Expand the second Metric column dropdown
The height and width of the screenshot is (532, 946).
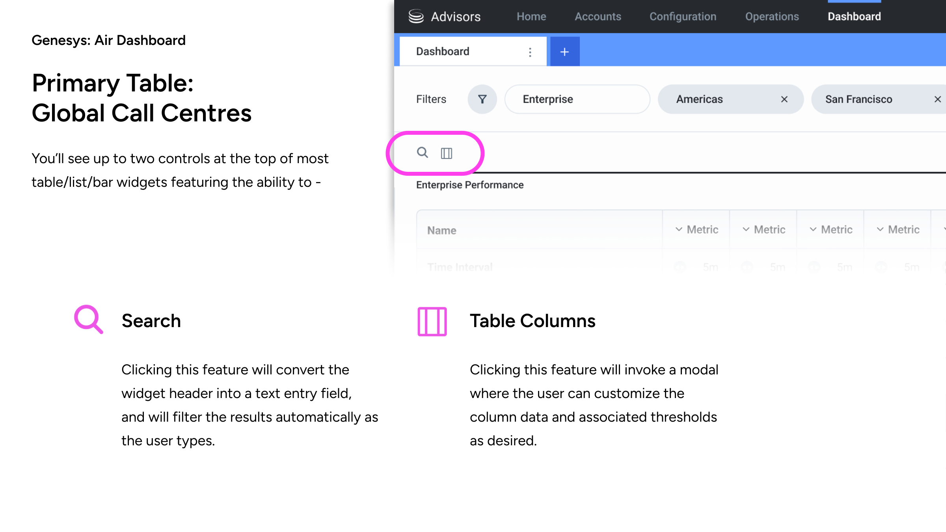746,229
